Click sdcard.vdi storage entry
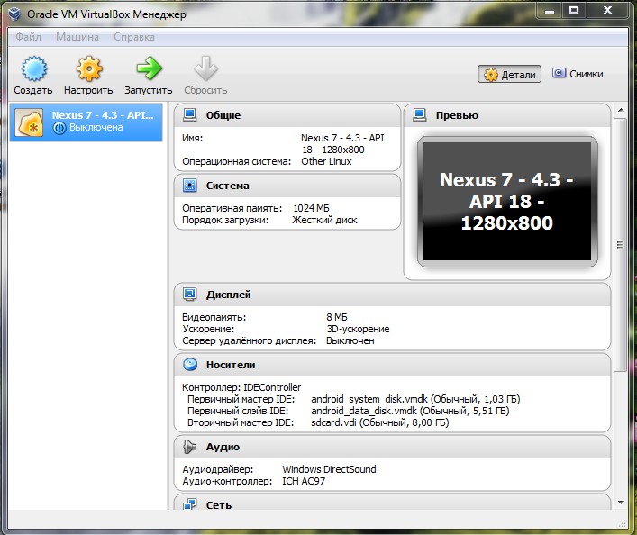This screenshot has width=637, height=535. click(380, 422)
